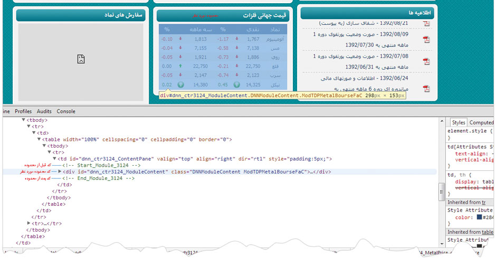
Task: Click the grey circular icon beside 14,380
Action: coord(180,84)
